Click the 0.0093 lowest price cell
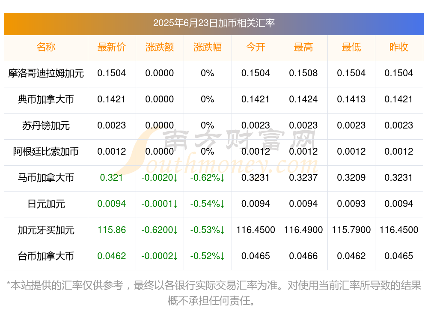The width and height of the screenshot is (428, 314). 351,203
